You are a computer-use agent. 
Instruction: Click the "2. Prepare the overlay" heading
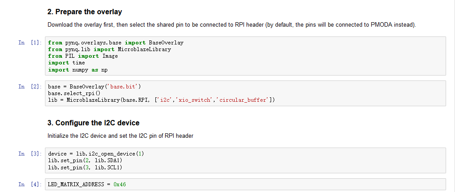pos(85,12)
